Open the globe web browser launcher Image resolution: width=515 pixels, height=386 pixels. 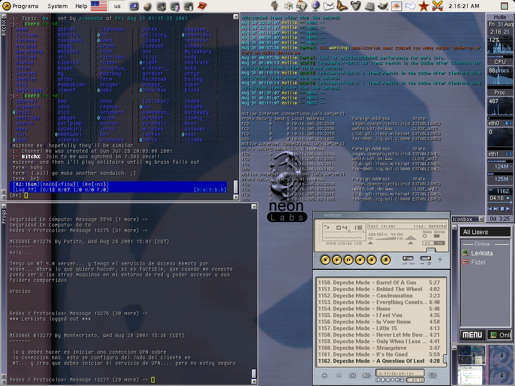click(x=315, y=6)
